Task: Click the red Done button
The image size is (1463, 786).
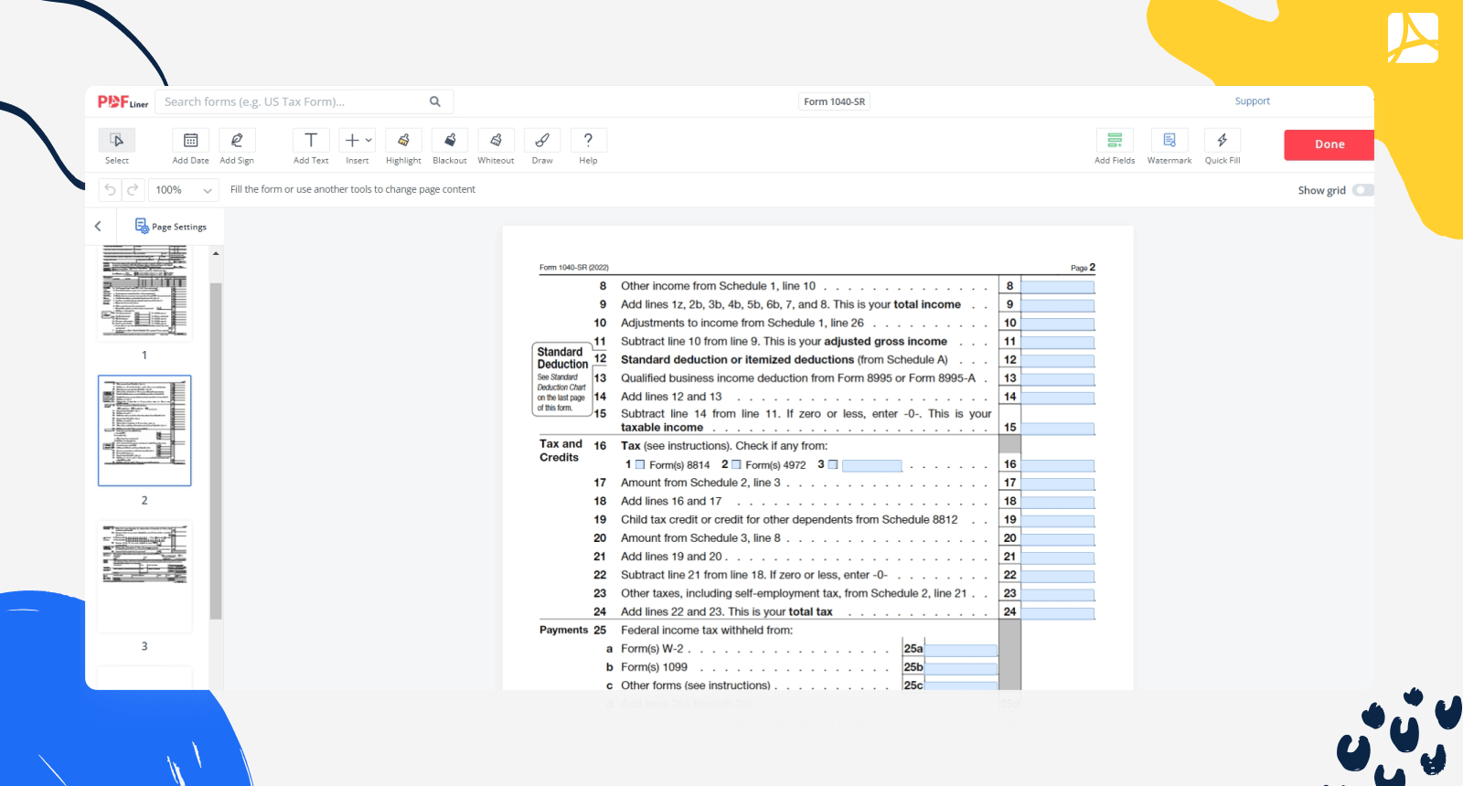Action: pos(1329,144)
